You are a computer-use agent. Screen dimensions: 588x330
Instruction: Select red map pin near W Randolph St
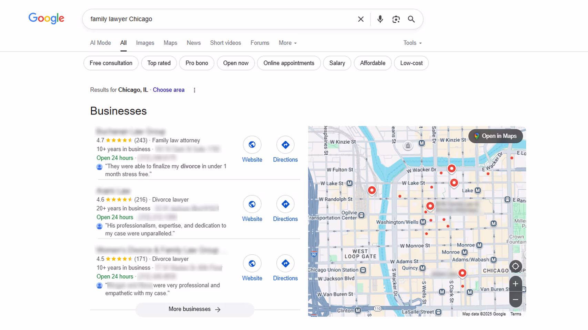pos(372,190)
